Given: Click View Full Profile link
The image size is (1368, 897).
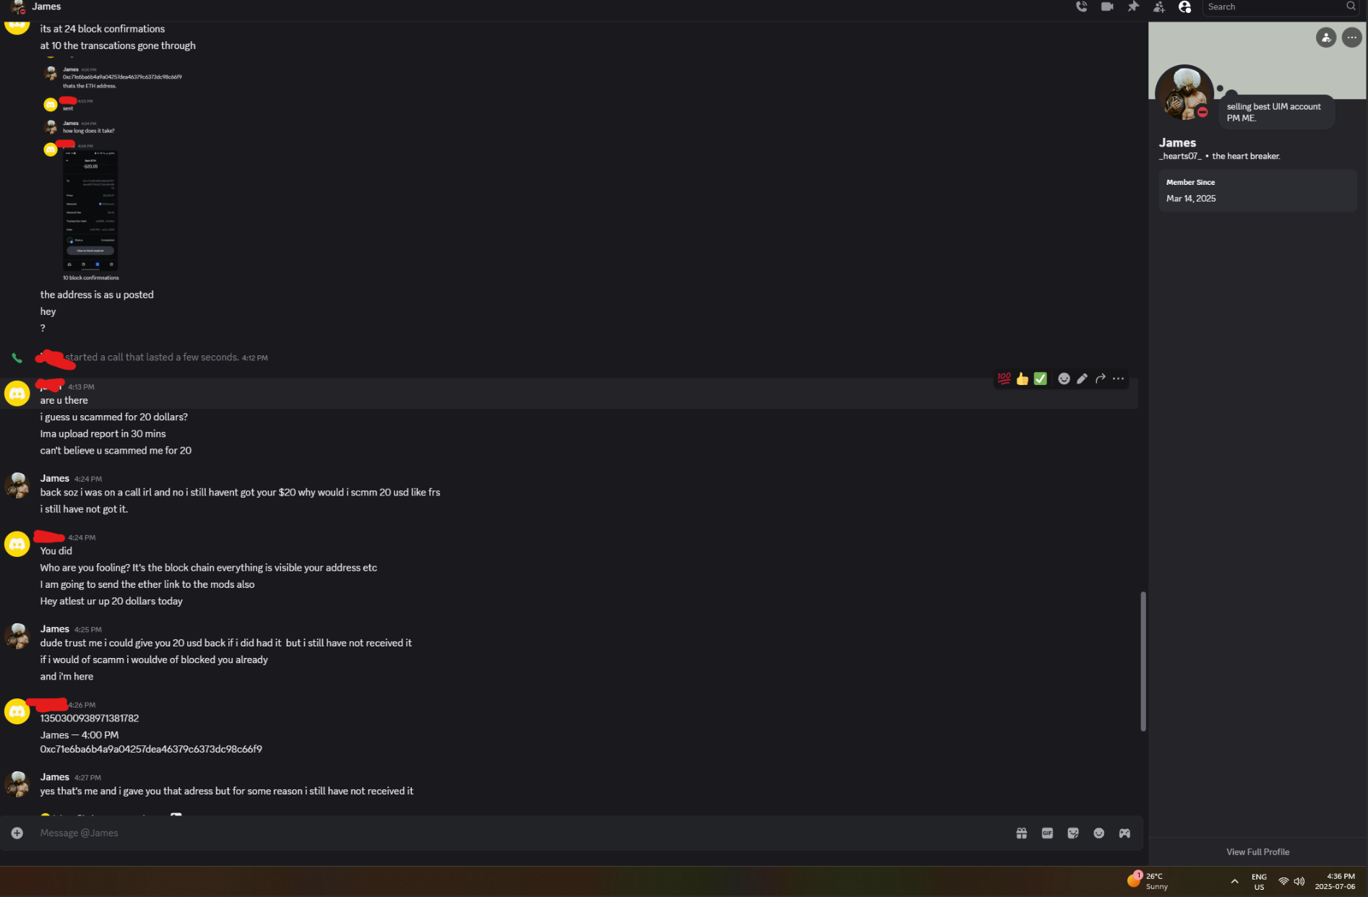Looking at the screenshot, I should point(1257,852).
